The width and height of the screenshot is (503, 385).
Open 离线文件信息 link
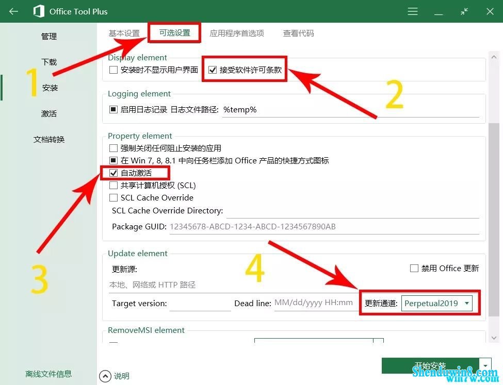[48, 374]
